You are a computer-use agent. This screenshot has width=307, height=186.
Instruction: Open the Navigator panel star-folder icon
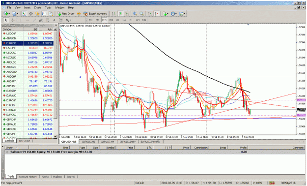37,14
